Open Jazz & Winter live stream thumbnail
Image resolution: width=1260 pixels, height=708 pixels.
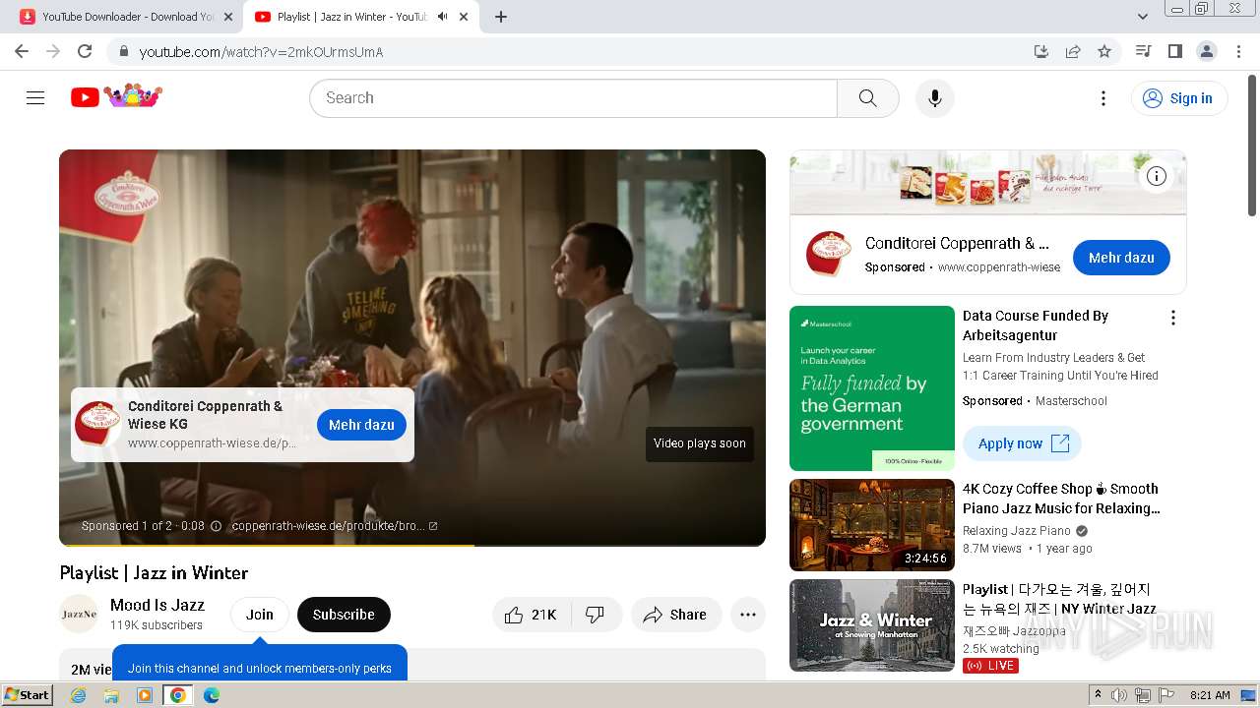872,625
